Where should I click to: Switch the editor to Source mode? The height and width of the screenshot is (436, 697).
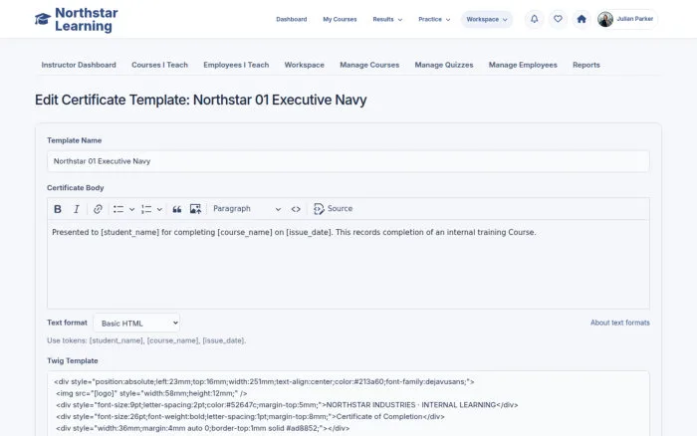point(333,209)
